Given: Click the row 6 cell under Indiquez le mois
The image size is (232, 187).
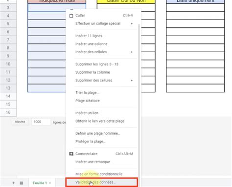Looking at the screenshot, I should pyautogui.click(x=46, y=32).
